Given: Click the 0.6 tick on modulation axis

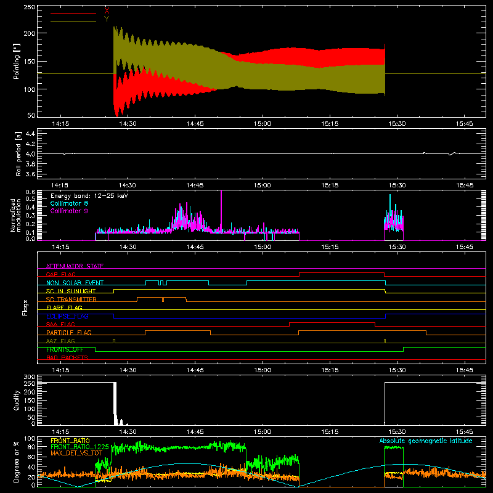Looking at the screenshot, I should 30,192.
